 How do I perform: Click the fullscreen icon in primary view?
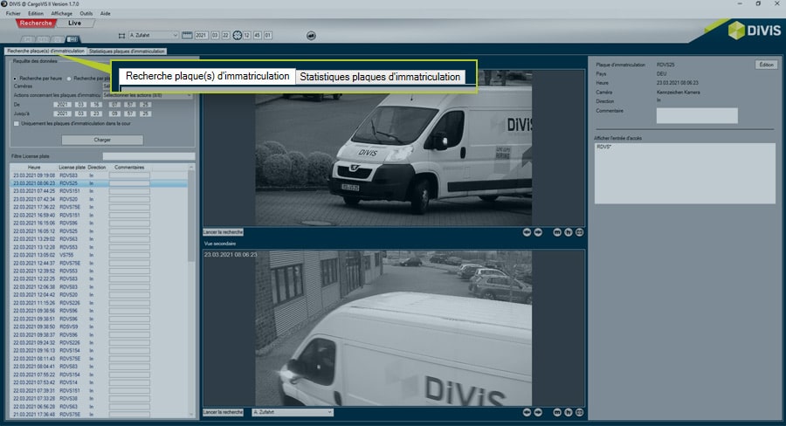point(580,232)
